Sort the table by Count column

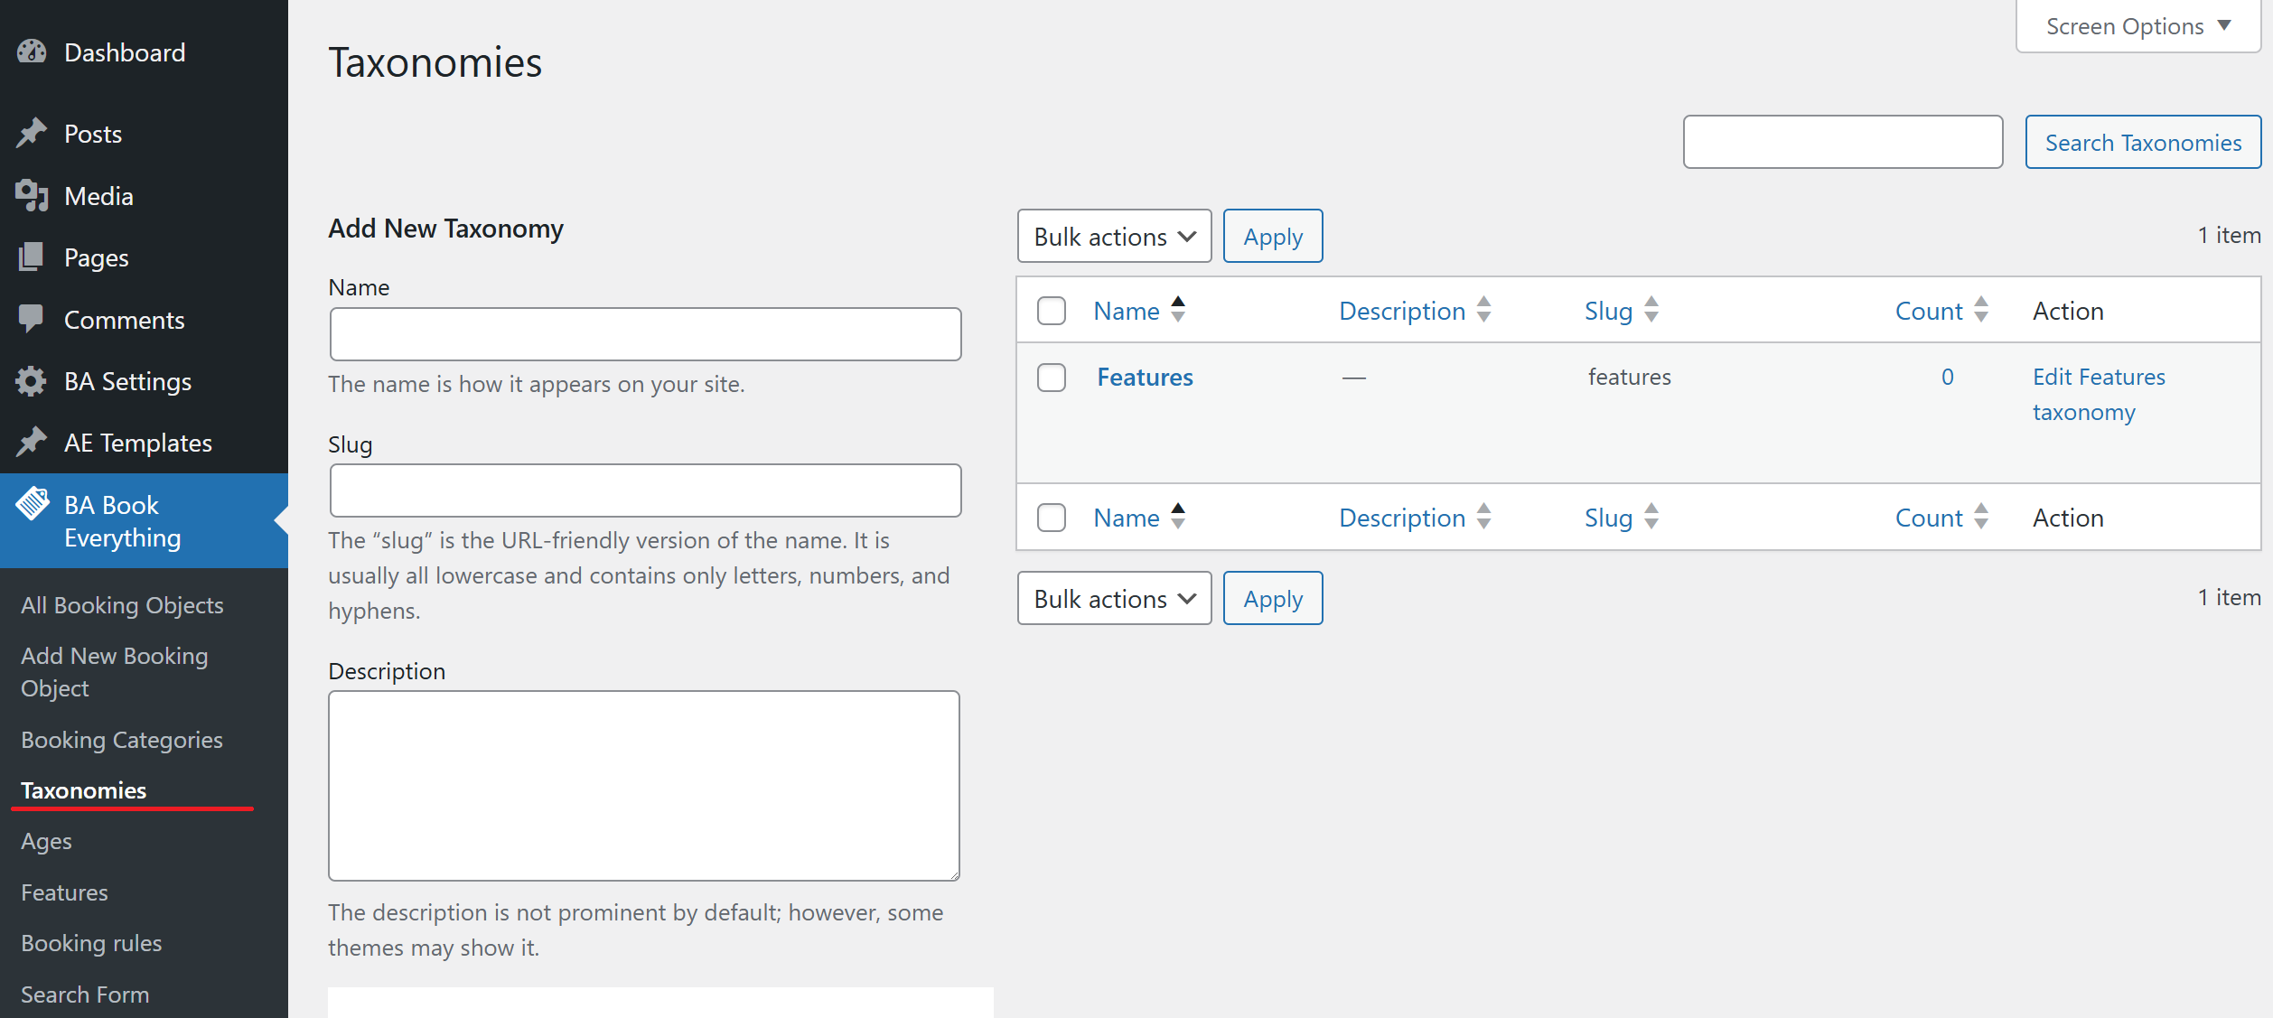pyautogui.click(x=1929, y=311)
